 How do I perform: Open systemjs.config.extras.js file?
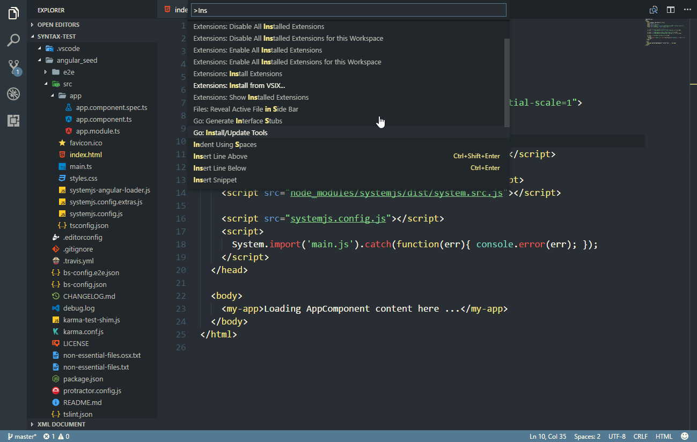coord(106,202)
